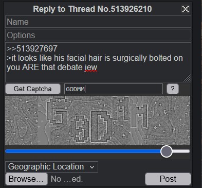Open the Geographic Location dropdown
This screenshot has width=202, height=188.
pos(51,167)
